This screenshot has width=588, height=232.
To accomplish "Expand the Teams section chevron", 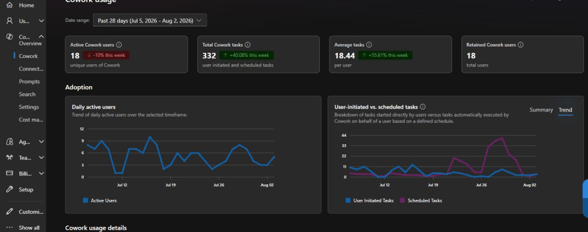I will [x=41, y=158].
